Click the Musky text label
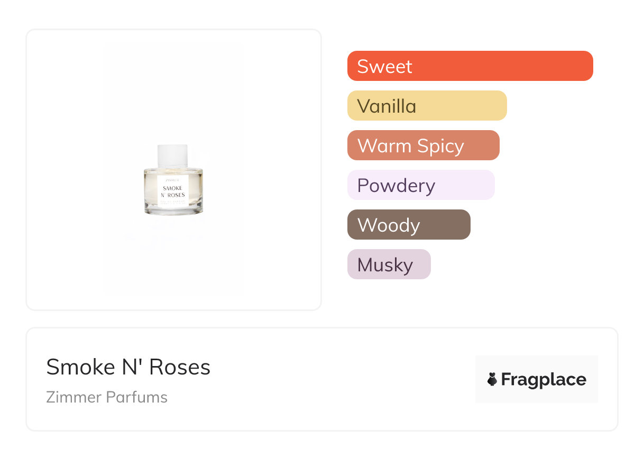Screen dimensions: 644x457 point(385,264)
